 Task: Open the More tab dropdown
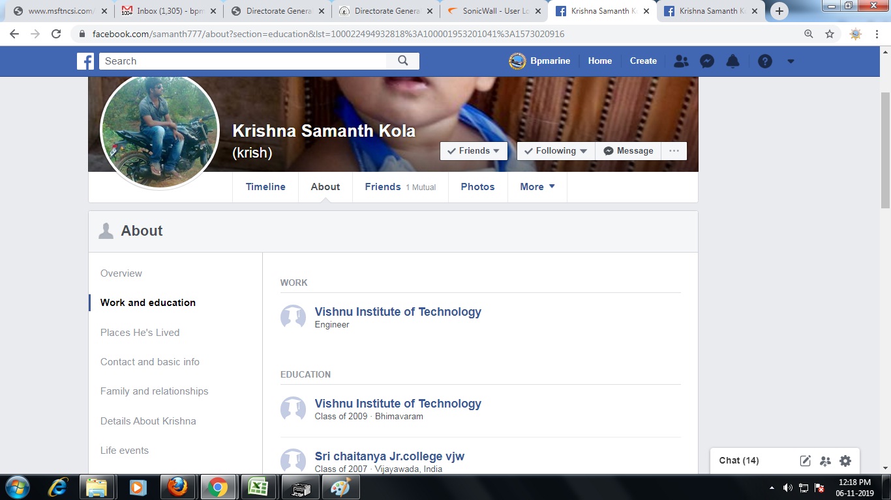click(x=537, y=187)
